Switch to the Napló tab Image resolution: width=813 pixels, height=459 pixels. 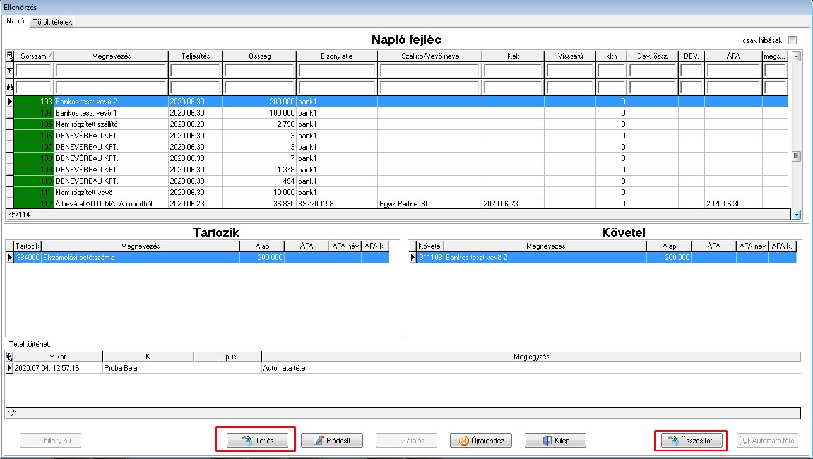pyautogui.click(x=15, y=21)
